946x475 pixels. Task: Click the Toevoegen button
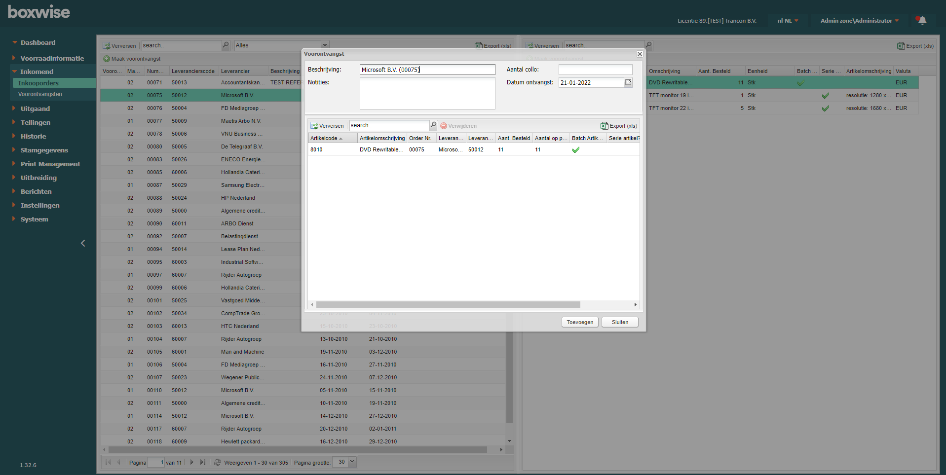(580, 322)
